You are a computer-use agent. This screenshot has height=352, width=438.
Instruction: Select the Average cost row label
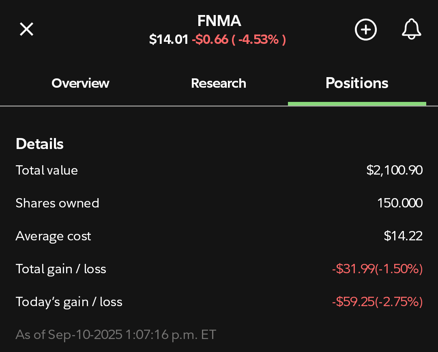point(54,236)
